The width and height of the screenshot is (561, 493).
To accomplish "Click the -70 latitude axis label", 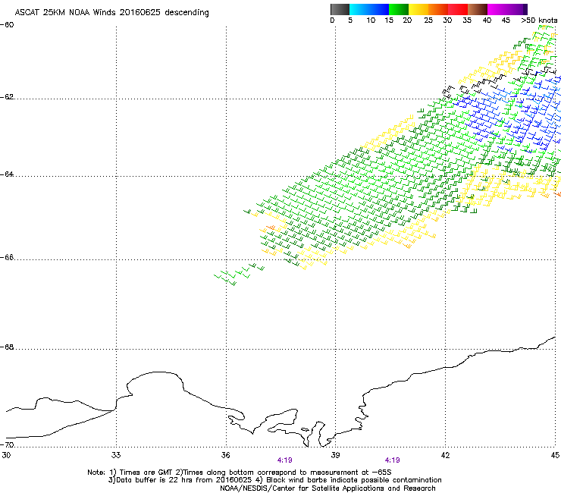I will (x=7, y=444).
